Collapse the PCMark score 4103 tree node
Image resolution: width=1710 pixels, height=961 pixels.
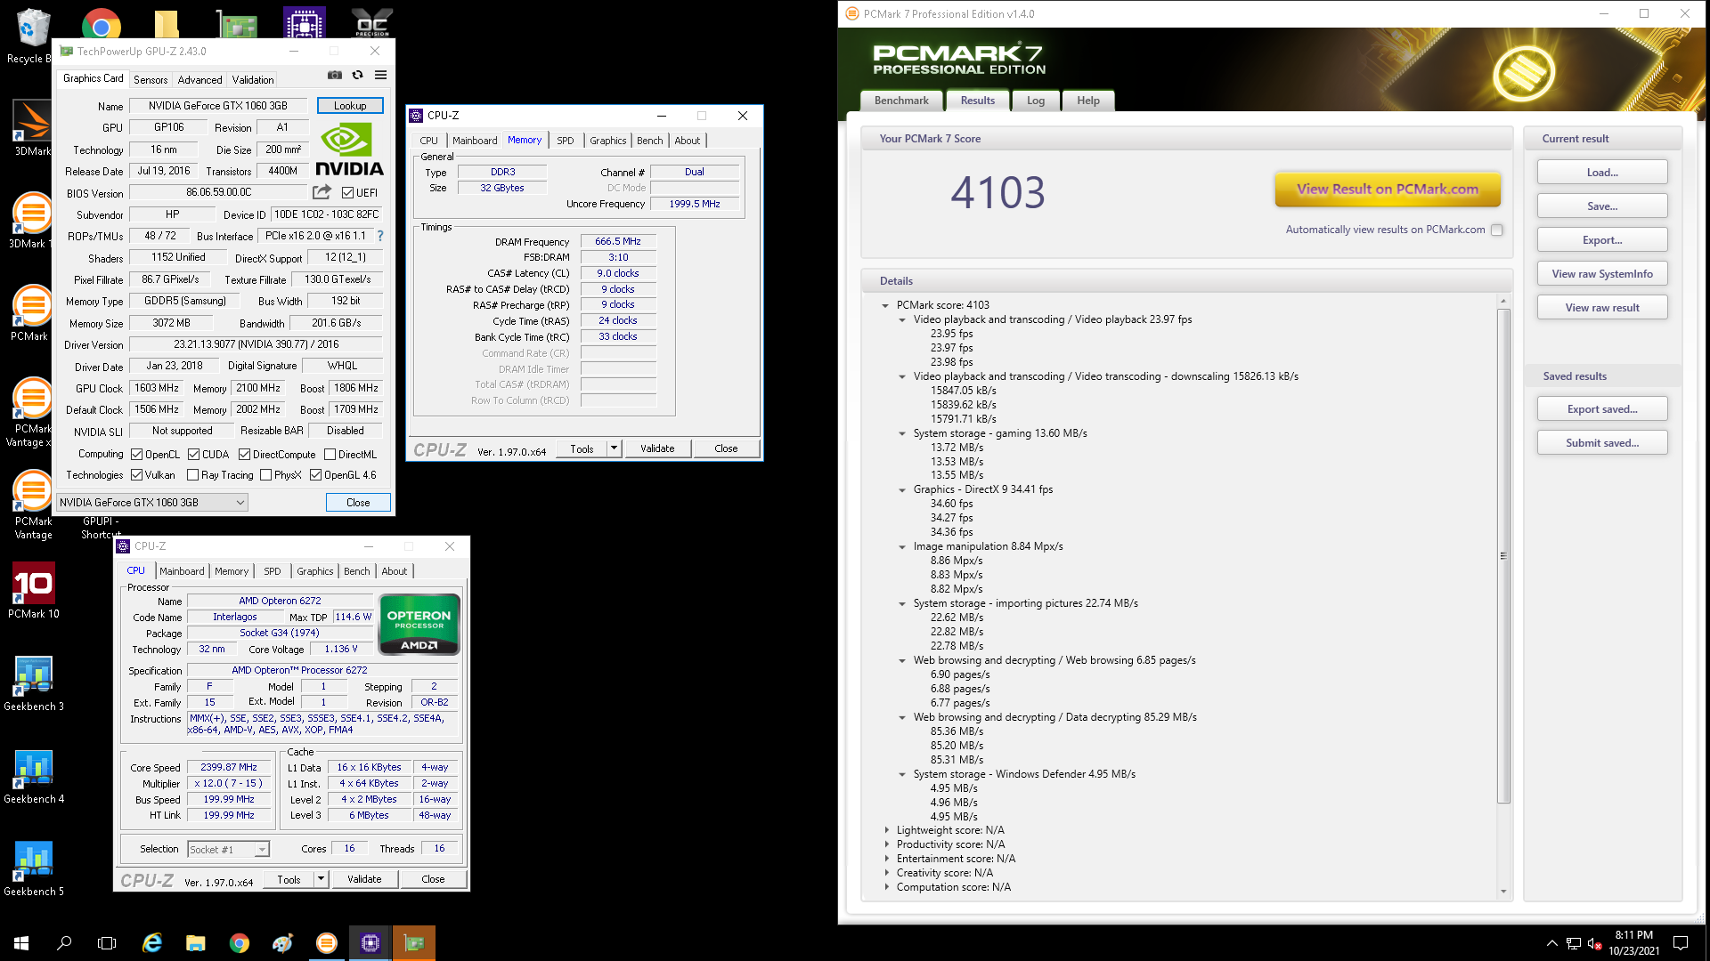point(885,305)
